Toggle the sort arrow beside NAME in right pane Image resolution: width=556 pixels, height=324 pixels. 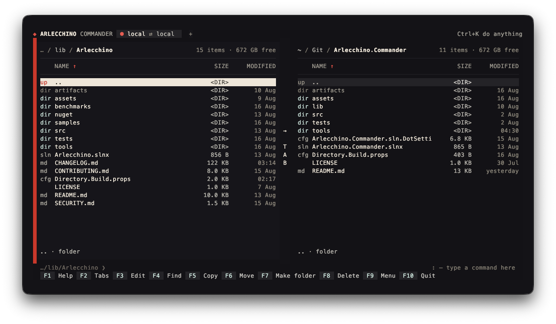(x=332, y=66)
